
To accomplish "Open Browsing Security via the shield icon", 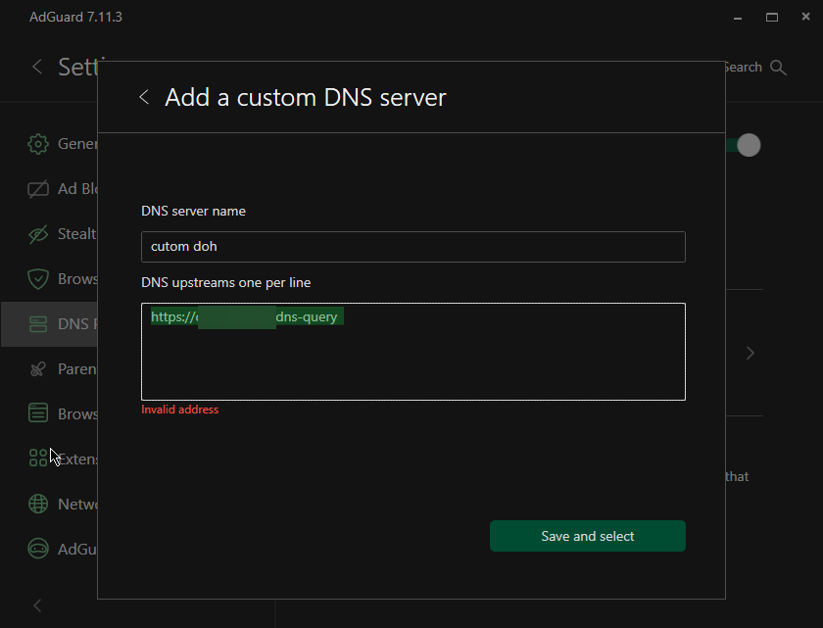I will click(37, 278).
